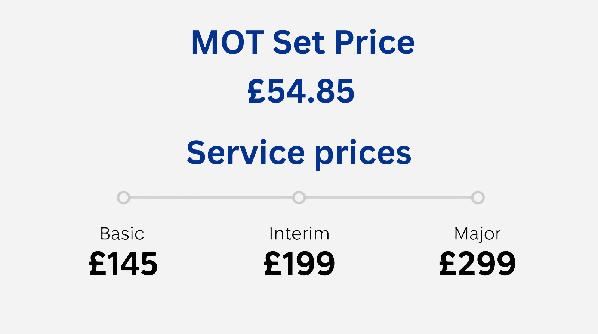The image size is (598, 334).
Task: Click the word Set in the heading
Action: coord(299,42)
